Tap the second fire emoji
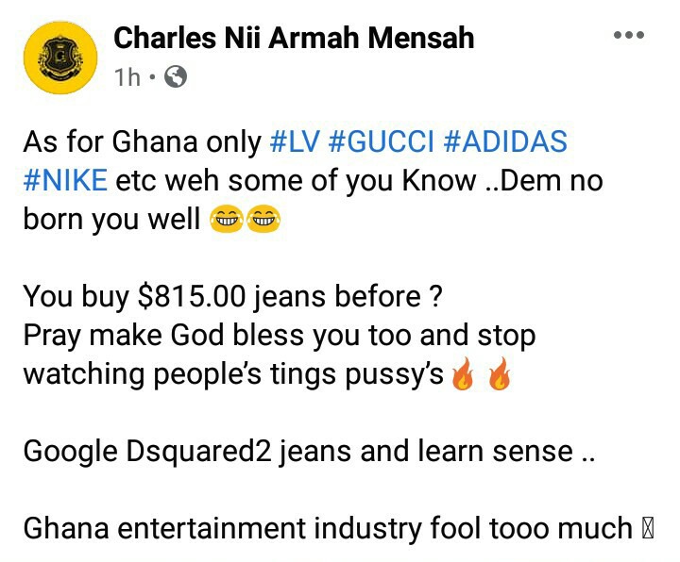 [500, 374]
